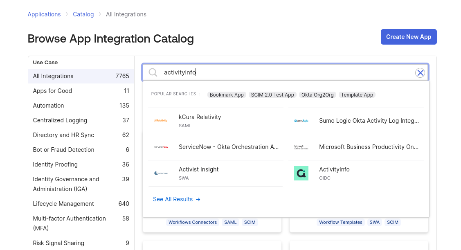The height and width of the screenshot is (250, 461).
Task: Click the magnifying glass search icon
Action: (x=153, y=72)
